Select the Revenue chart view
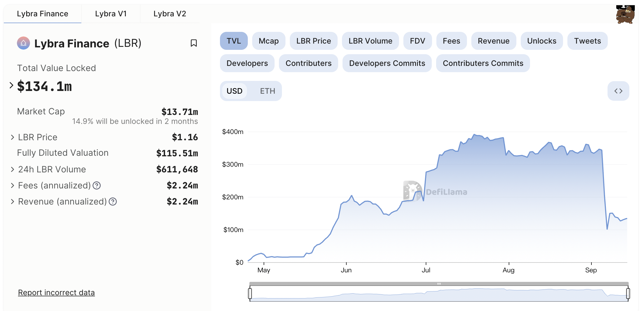This screenshot has width=643, height=311. click(493, 41)
